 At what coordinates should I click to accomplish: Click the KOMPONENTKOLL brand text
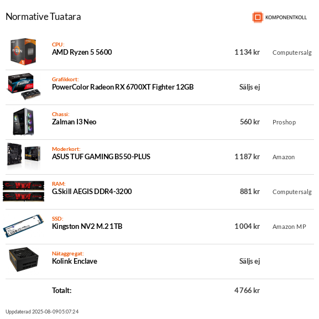(286, 18)
